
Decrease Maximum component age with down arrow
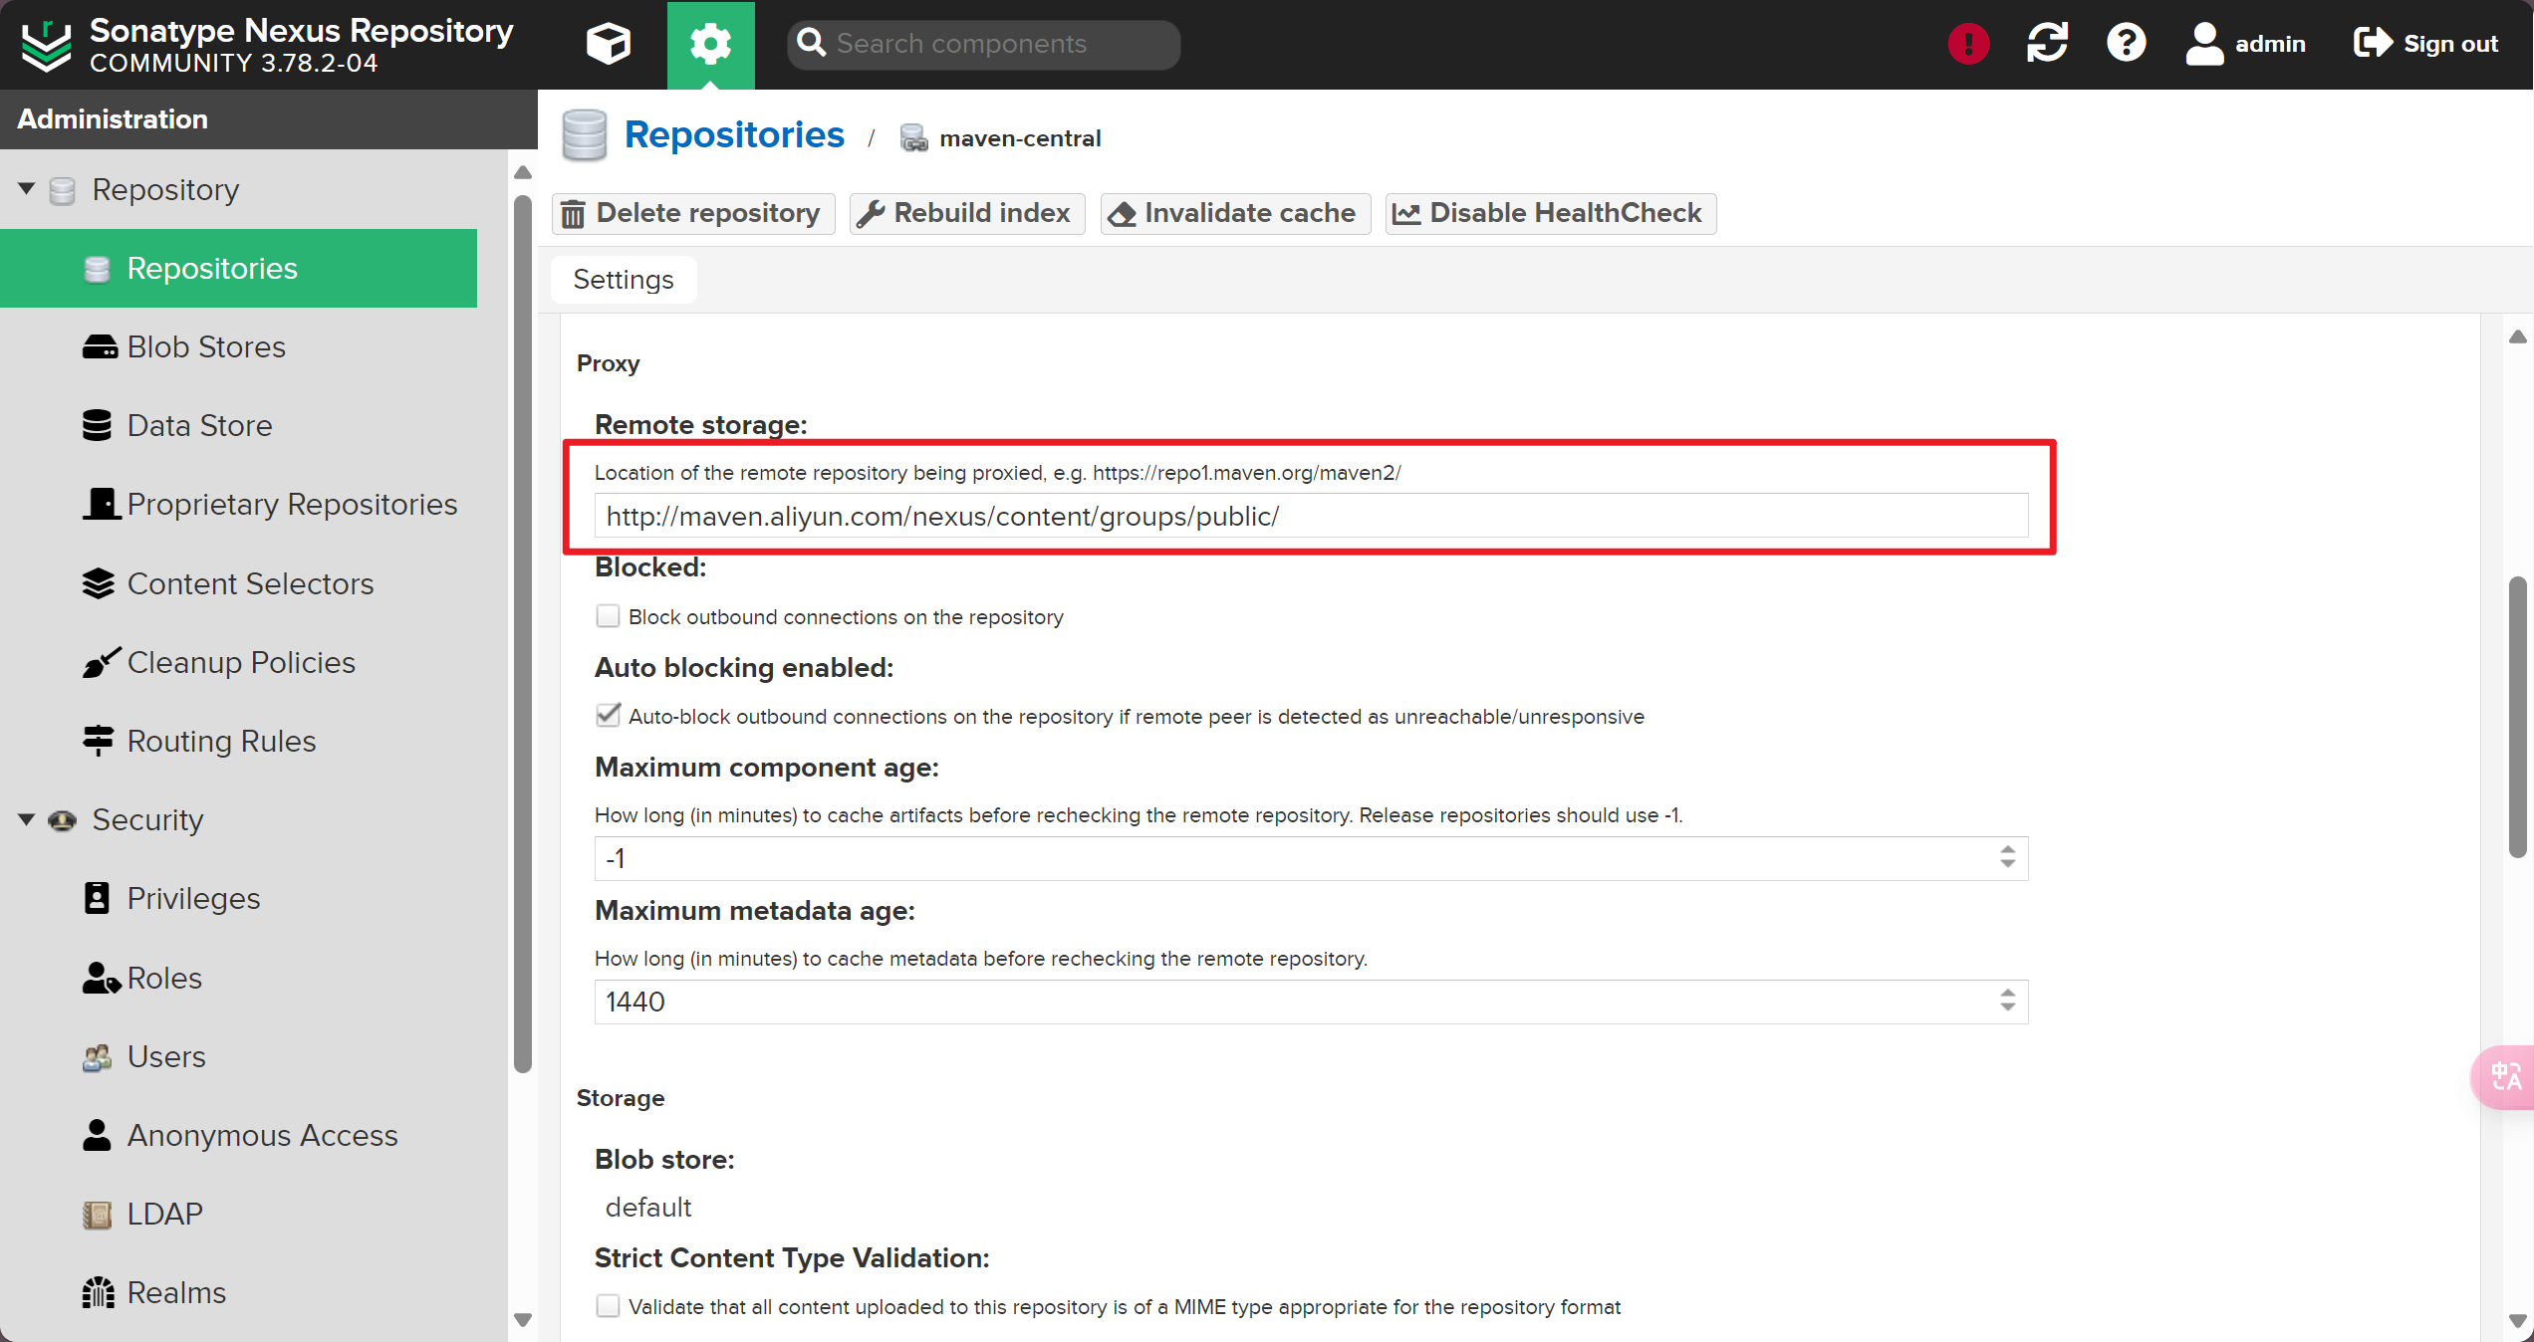[x=2008, y=865]
